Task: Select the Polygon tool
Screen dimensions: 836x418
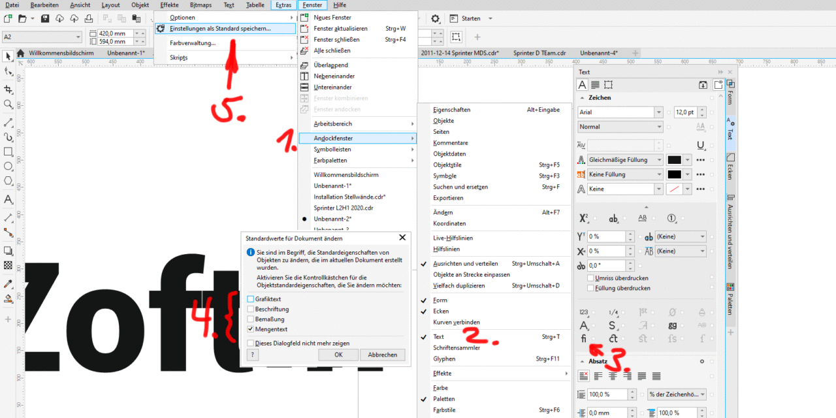Action: click(x=8, y=181)
